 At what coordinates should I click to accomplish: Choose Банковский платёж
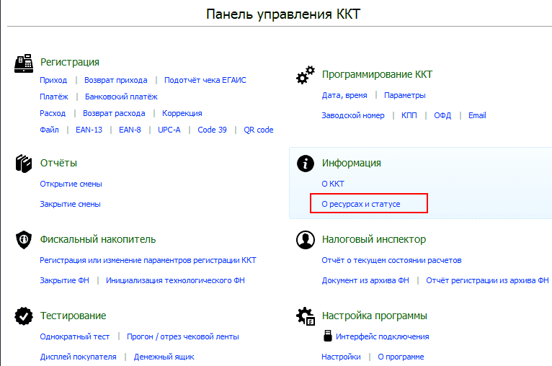(121, 97)
